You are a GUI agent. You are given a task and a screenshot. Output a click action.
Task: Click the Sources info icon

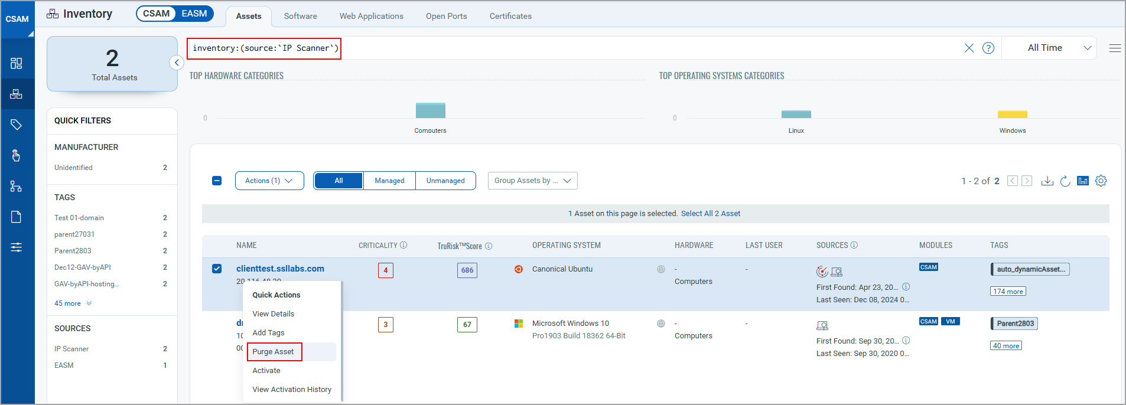click(x=854, y=245)
